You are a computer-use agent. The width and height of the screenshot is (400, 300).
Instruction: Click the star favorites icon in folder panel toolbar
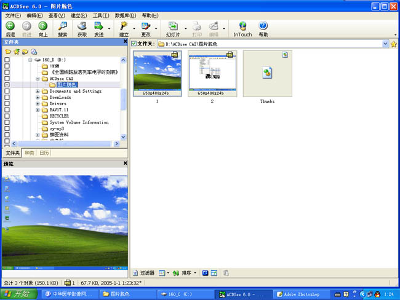17,52
